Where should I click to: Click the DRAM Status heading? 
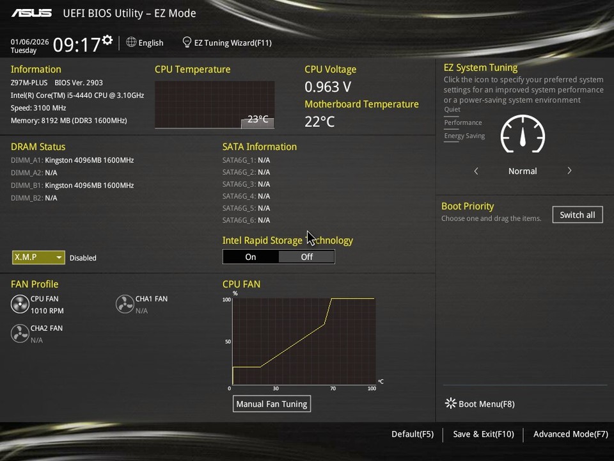[38, 147]
